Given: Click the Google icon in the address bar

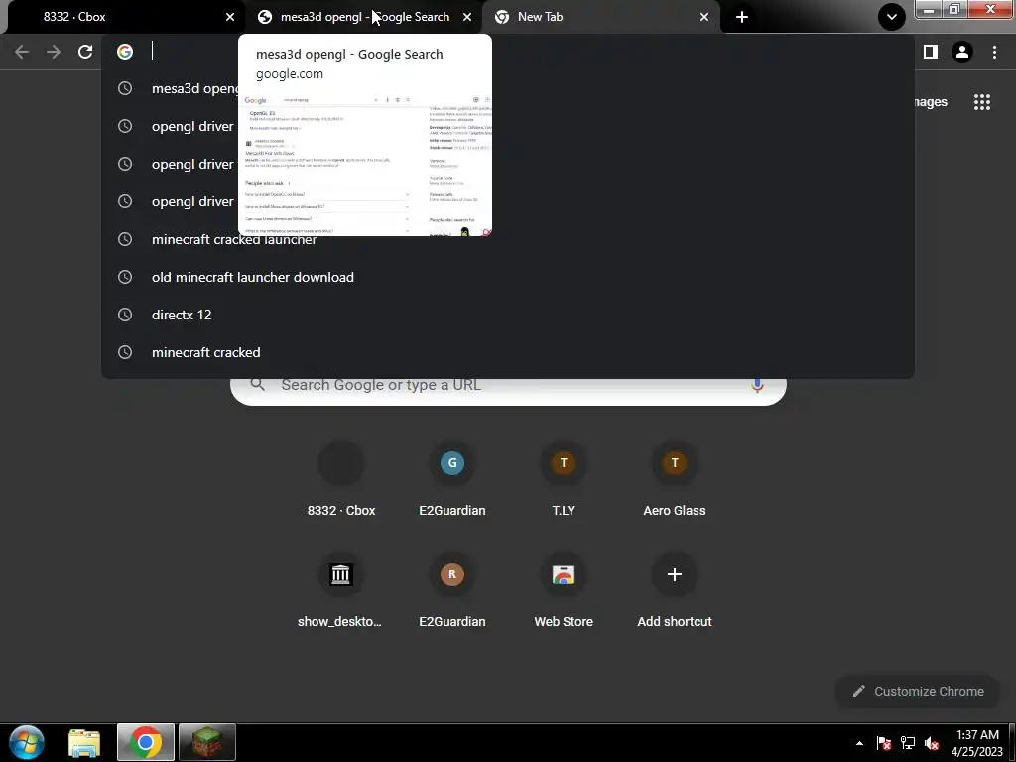Looking at the screenshot, I should (125, 52).
